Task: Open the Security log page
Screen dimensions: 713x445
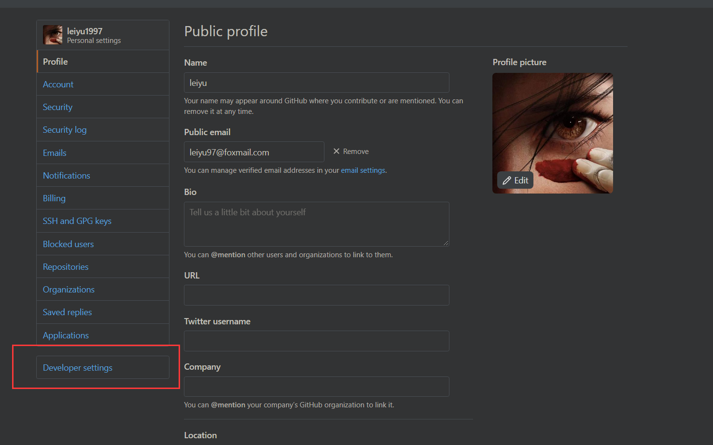Action: tap(103, 130)
